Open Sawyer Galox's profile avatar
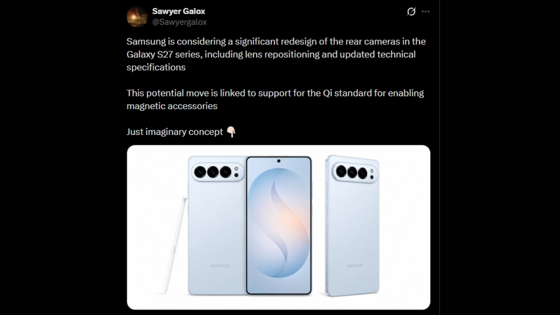 [x=137, y=16]
